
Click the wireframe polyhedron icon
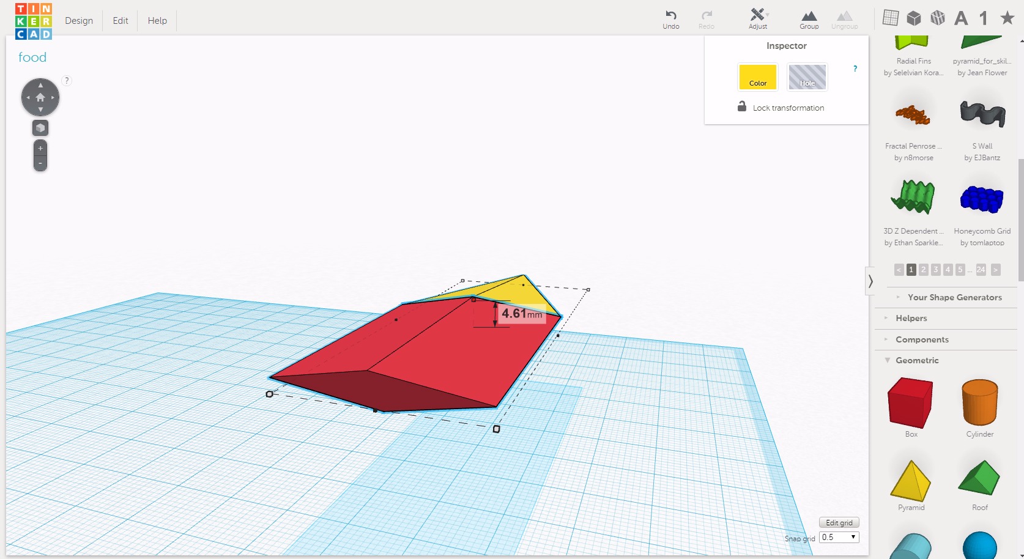click(938, 18)
